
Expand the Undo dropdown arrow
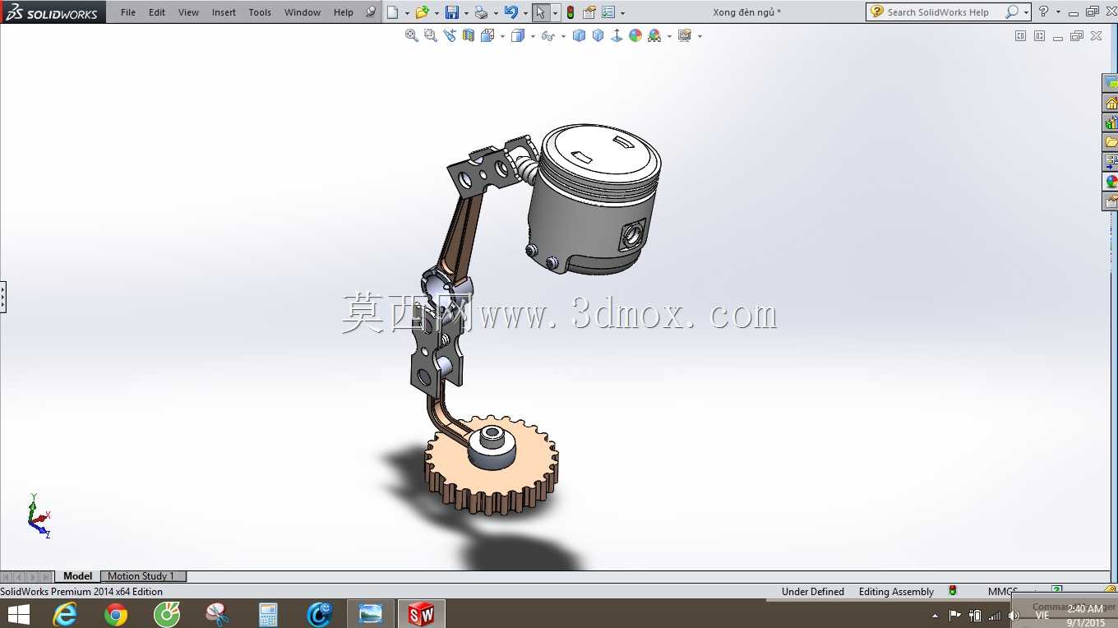[525, 13]
